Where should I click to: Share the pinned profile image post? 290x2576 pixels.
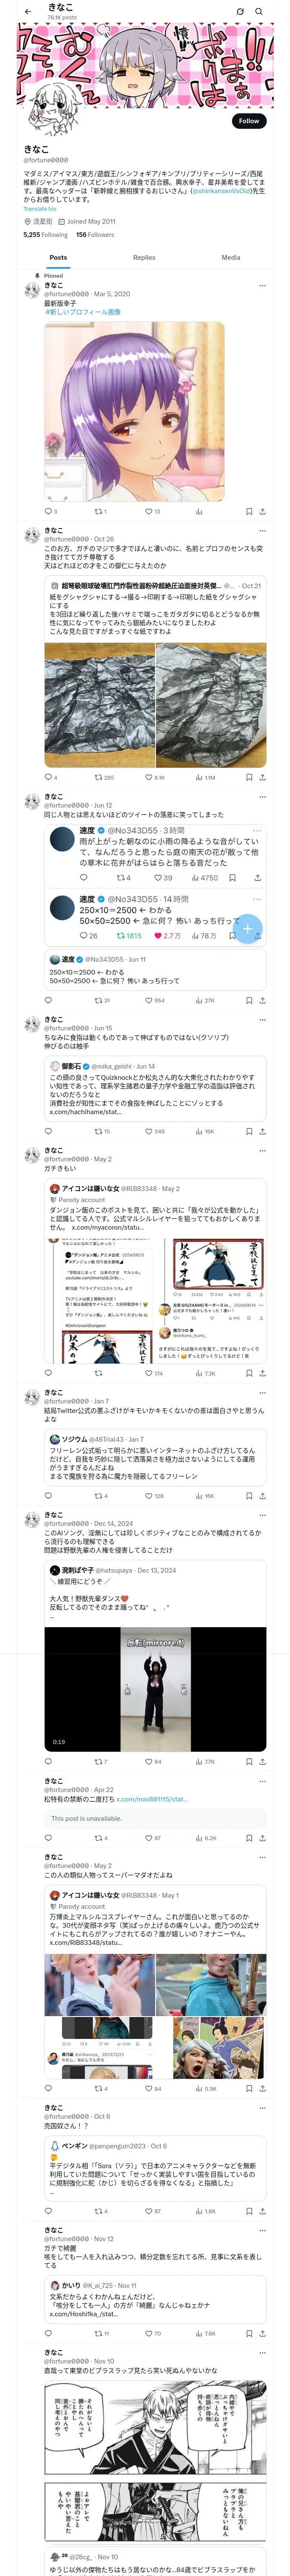tap(263, 511)
